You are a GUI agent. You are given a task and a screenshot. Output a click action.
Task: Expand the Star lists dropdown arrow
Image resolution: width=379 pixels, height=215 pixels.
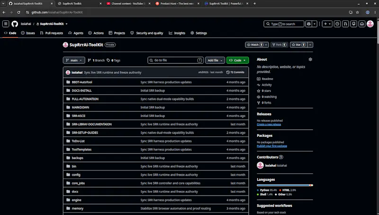[310, 45]
